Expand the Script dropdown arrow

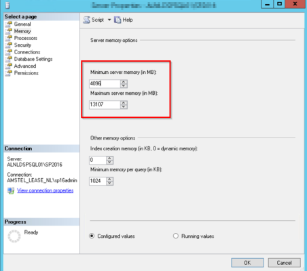point(109,20)
